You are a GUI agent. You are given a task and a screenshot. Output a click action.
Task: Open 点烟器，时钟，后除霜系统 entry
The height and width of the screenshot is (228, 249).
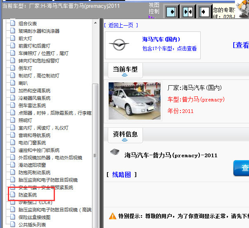(x=55, y=113)
